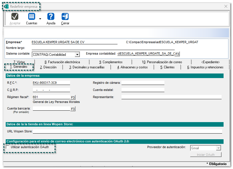Screen dimensions: 233x169
Task: Expand the Cuentas dropdown arrow
Action: 40,19
